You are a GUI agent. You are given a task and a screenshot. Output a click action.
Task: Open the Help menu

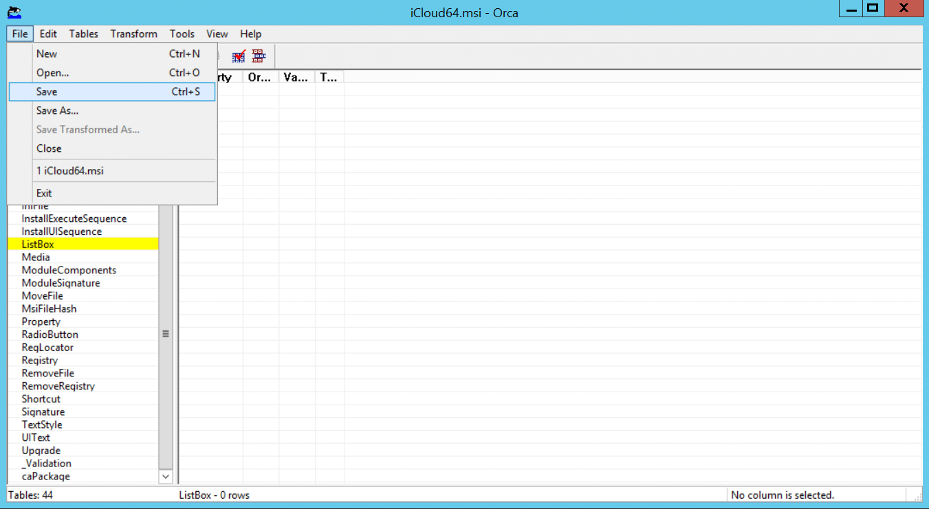tap(250, 34)
